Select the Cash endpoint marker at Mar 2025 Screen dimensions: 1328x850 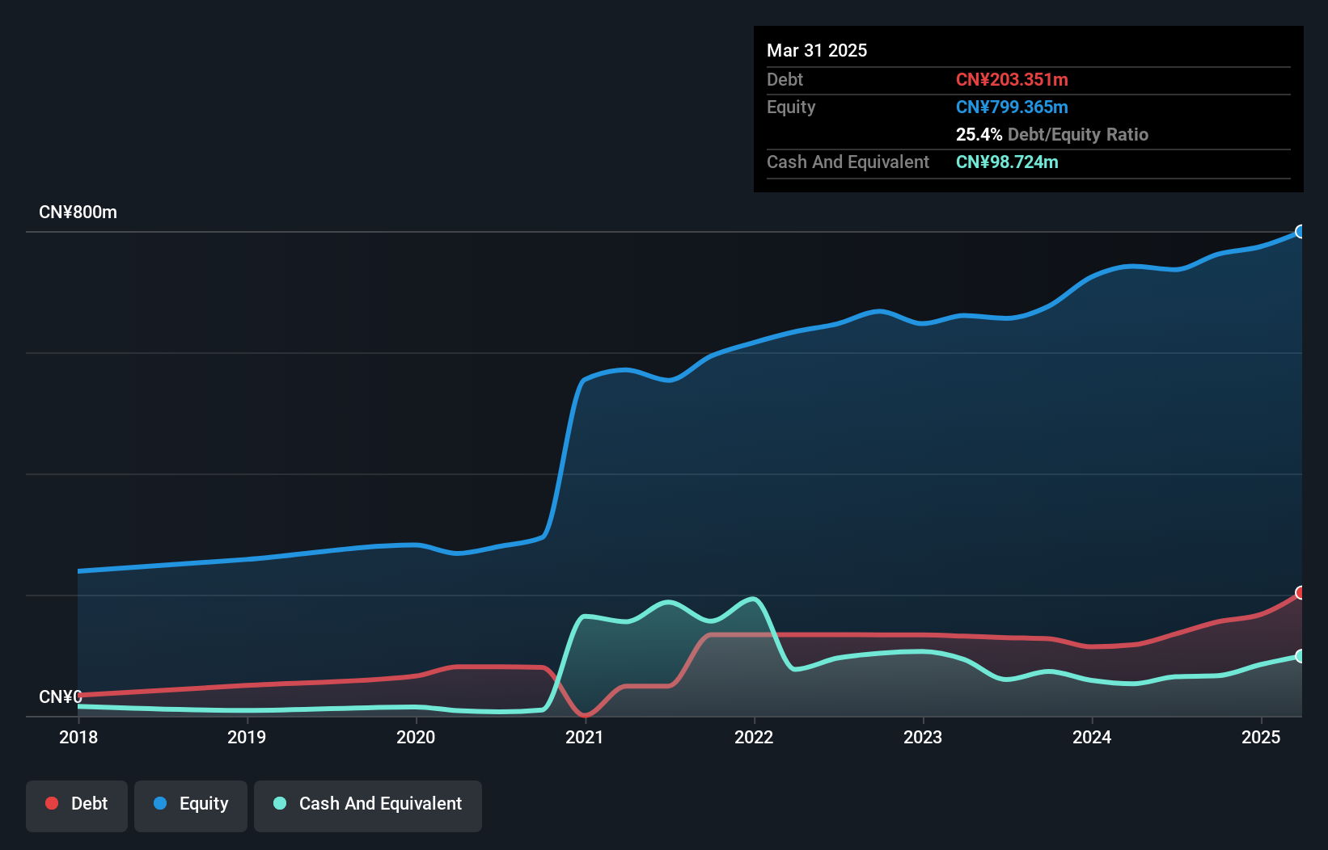1301,656
